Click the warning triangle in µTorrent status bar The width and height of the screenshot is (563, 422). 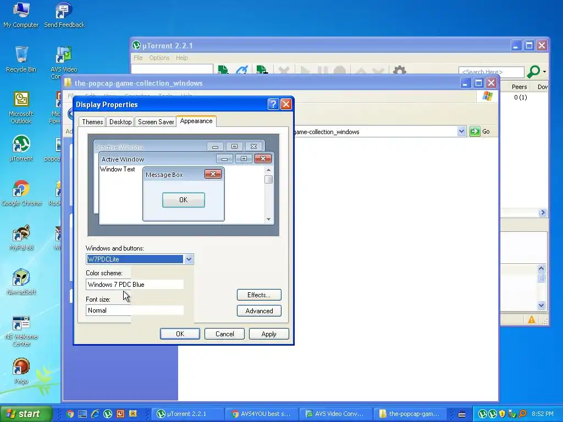tap(532, 320)
